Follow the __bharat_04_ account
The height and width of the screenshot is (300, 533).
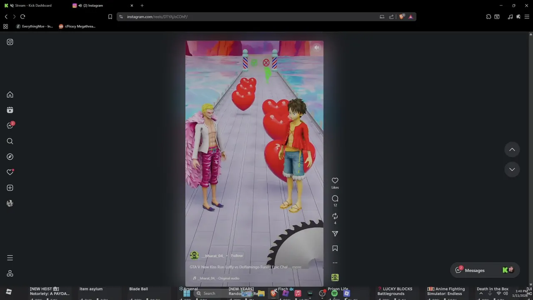[237, 256]
